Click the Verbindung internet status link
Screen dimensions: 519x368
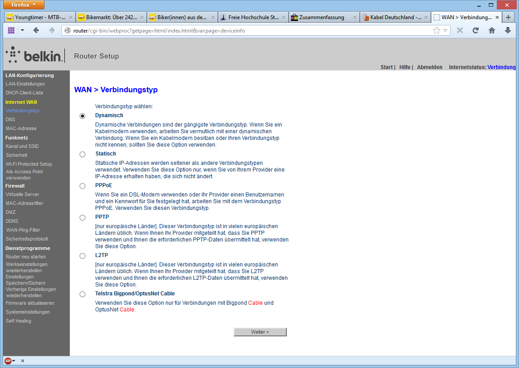(502, 67)
